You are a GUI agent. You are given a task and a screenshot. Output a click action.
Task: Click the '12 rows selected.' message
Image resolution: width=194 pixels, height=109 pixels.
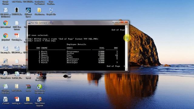38,35
